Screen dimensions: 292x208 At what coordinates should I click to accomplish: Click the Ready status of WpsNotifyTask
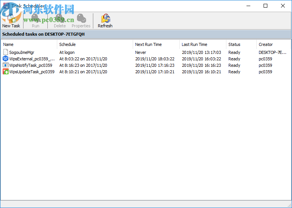click(x=234, y=65)
